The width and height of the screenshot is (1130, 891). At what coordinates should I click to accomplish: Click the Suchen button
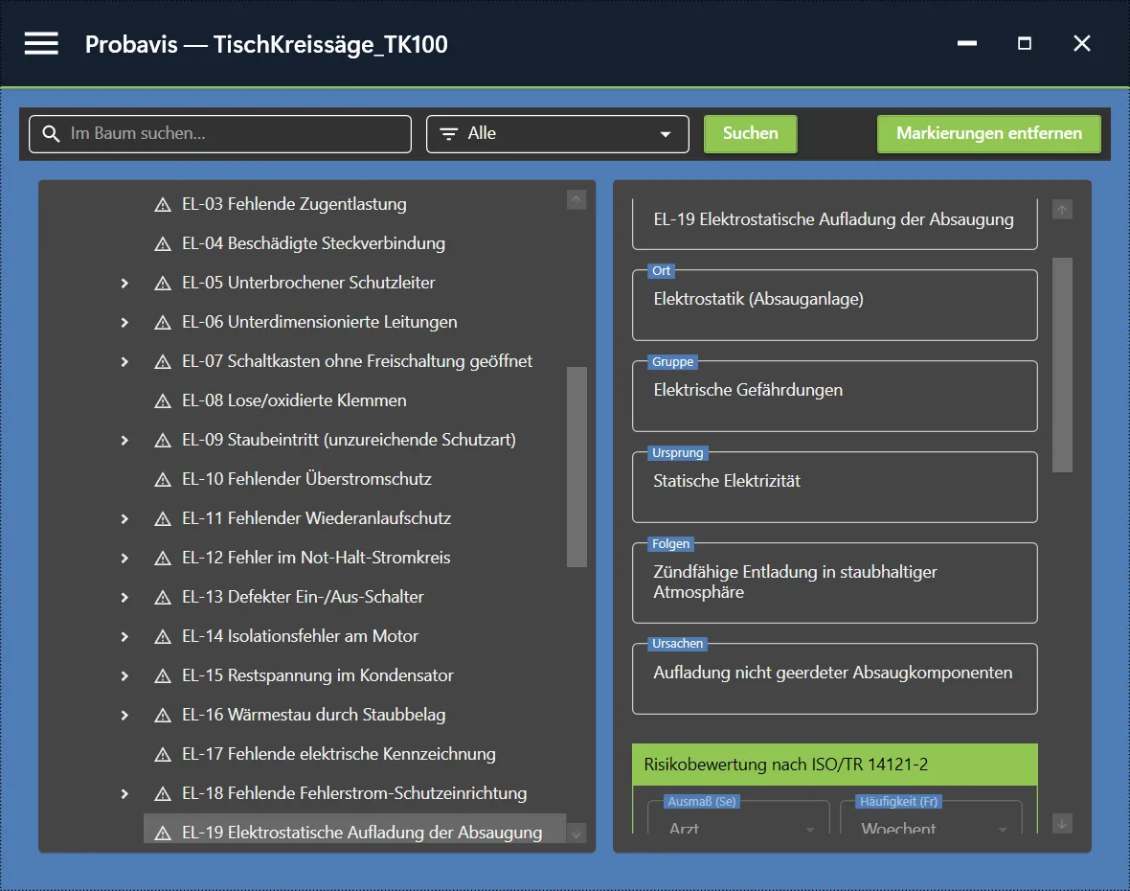click(x=750, y=134)
